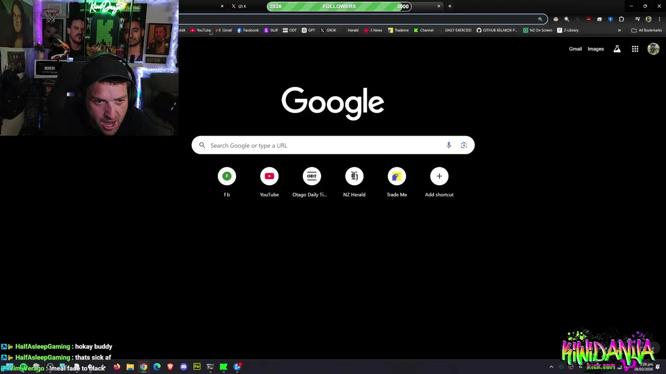Open the green Kick app in taskbar
Screen dimensions: 666x374
[223, 367]
